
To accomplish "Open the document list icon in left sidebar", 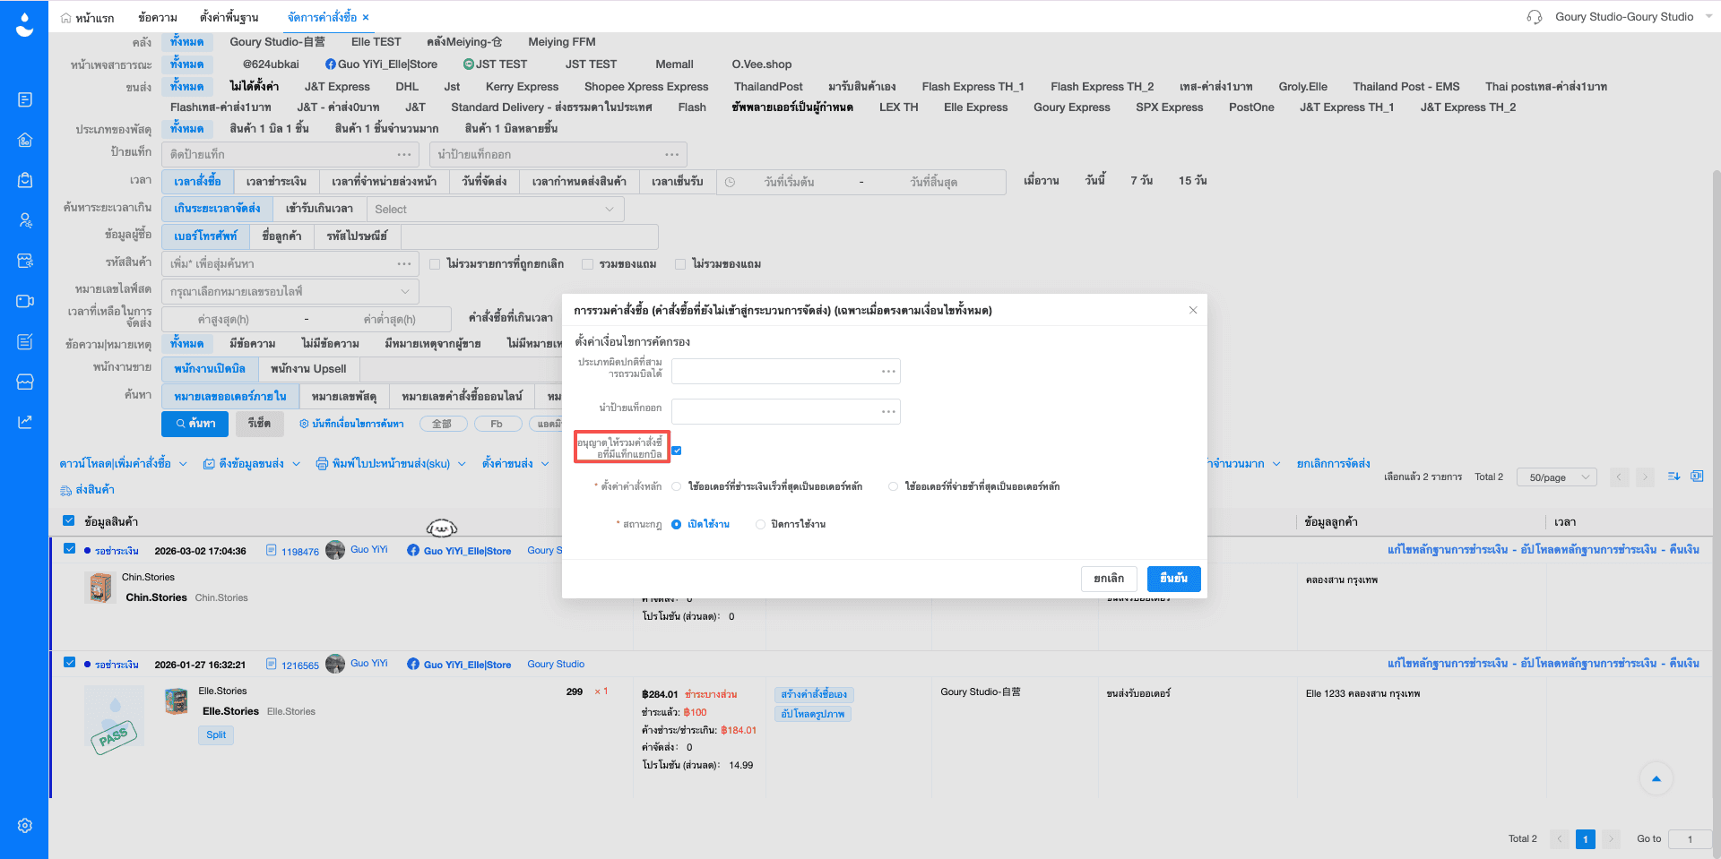I will 25,99.
